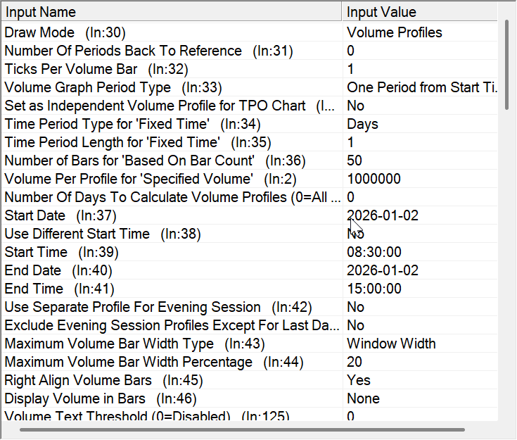Select the Volume Graph Period Type value
The height and width of the screenshot is (440, 517).
click(422, 87)
